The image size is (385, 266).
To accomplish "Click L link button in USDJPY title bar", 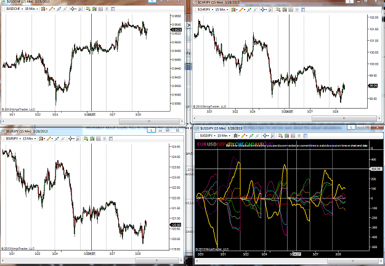I will pyautogui.click(x=351, y=127).
